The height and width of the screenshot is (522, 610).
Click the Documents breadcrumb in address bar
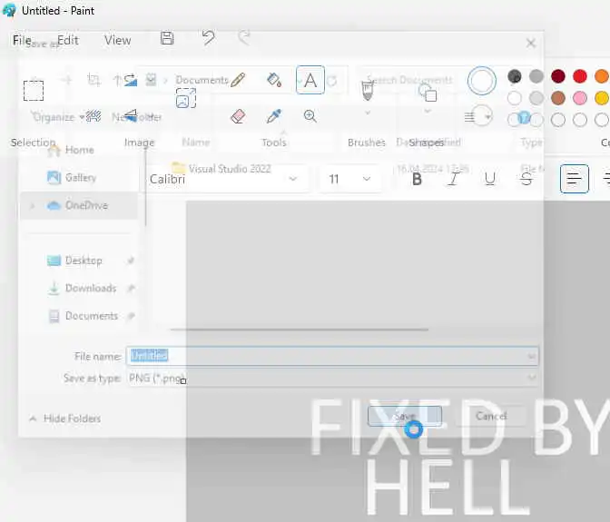(202, 80)
